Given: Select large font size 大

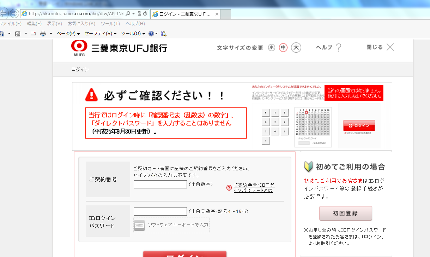Looking at the screenshot, I should coord(296,47).
